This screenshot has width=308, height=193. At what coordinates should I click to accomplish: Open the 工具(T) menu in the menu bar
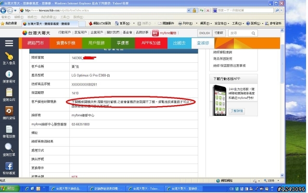tap(65, 17)
